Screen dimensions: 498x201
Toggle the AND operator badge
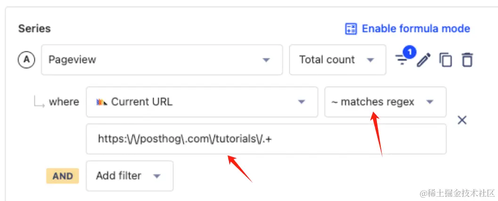coord(63,176)
